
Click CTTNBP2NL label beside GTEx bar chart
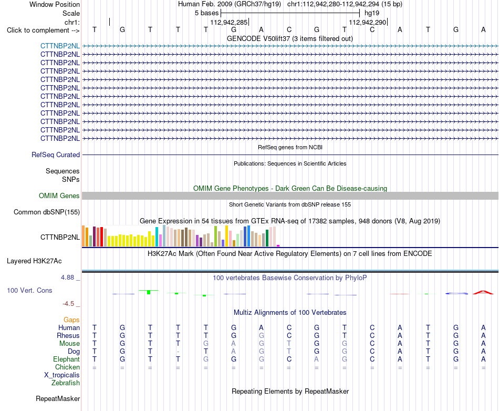tap(60, 237)
